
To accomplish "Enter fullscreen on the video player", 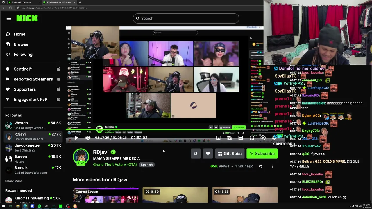I will (x=252, y=138).
